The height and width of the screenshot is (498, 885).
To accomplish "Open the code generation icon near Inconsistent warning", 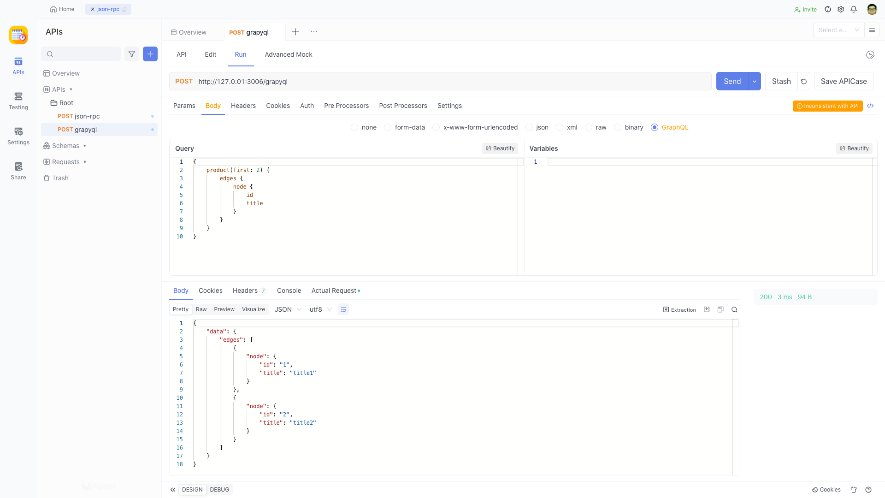I will 870,106.
